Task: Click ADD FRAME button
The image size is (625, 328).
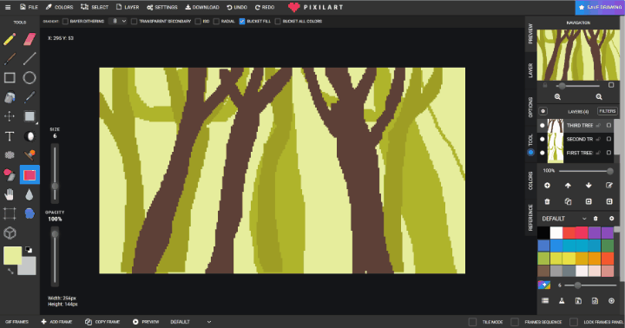Action: pyautogui.click(x=56, y=322)
